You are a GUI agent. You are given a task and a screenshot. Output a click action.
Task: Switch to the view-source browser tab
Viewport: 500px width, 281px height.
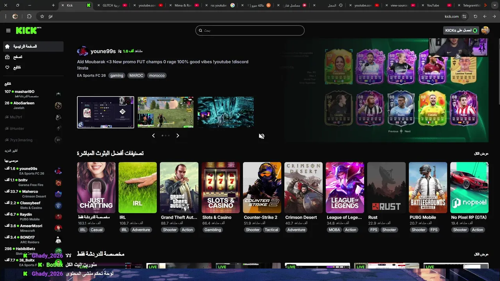pyautogui.click(x=400, y=5)
